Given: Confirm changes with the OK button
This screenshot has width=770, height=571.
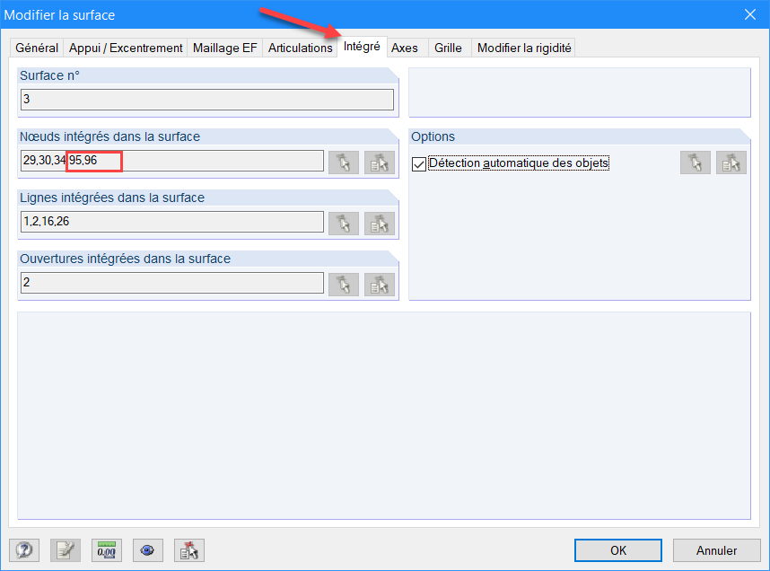Looking at the screenshot, I should point(617,550).
